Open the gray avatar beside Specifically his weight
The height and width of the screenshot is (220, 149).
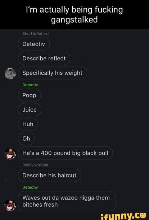pos(10,73)
